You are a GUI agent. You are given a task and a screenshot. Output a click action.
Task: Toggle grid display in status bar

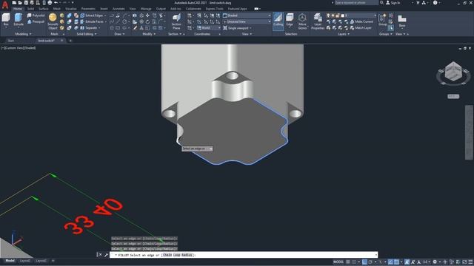[x=348, y=262]
